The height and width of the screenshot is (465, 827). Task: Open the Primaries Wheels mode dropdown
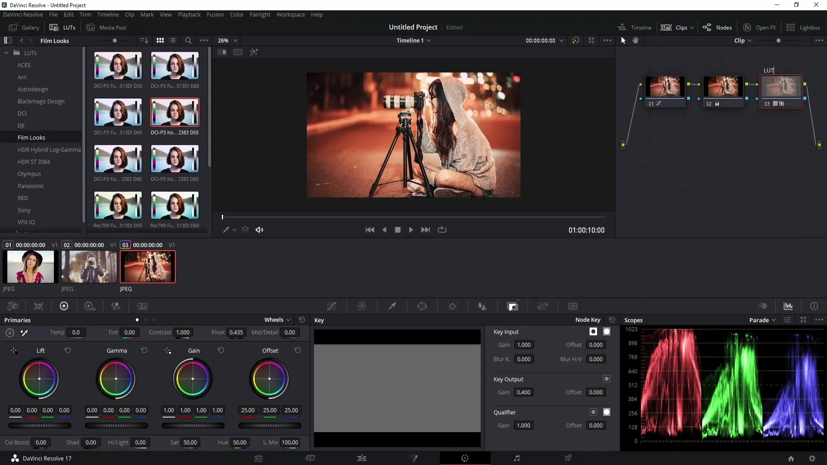coord(277,320)
